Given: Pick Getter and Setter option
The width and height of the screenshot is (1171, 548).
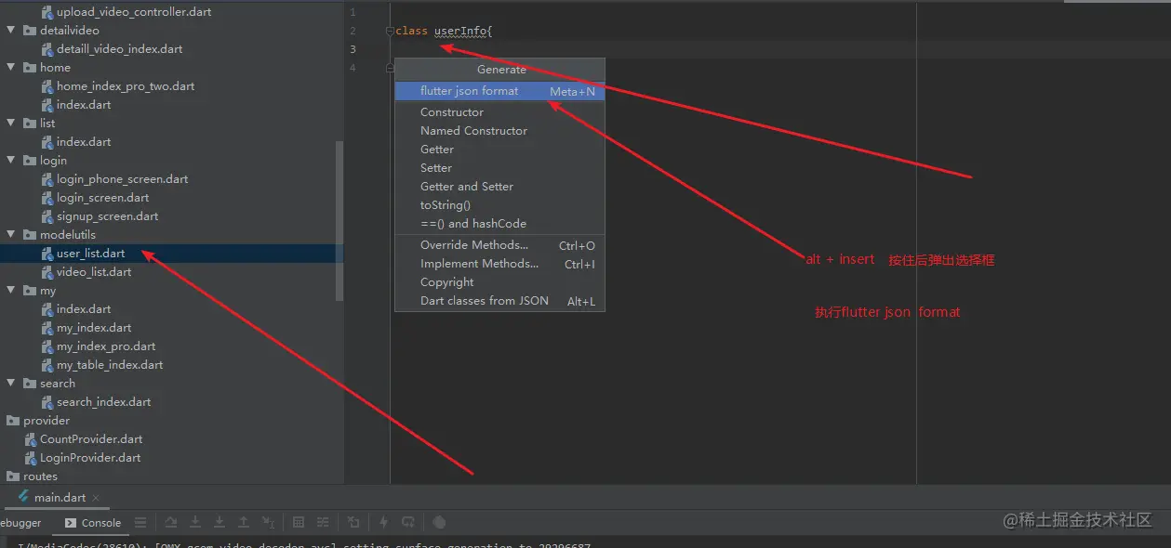Looking at the screenshot, I should [x=499, y=187].
